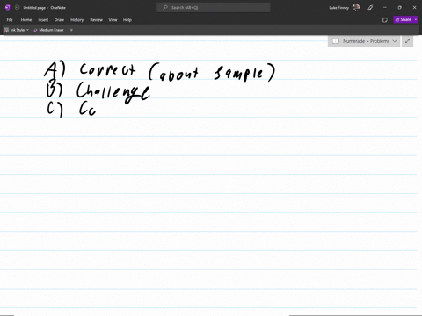Expand the page to full-page view
422x316 pixels.
[x=407, y=41]
